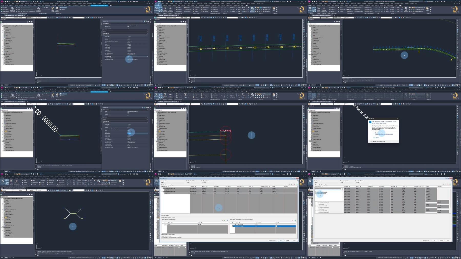Tick 'Do not show this message again' checkbox
The image size is (461, 259).
coord(370,141)
